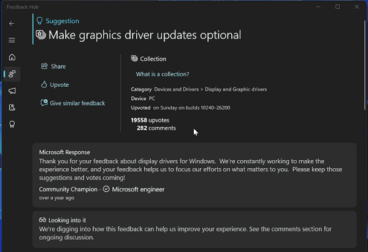Open the Home page in the sidebar
This screenshot has height=252, width=368.
[x=12, y=57]
